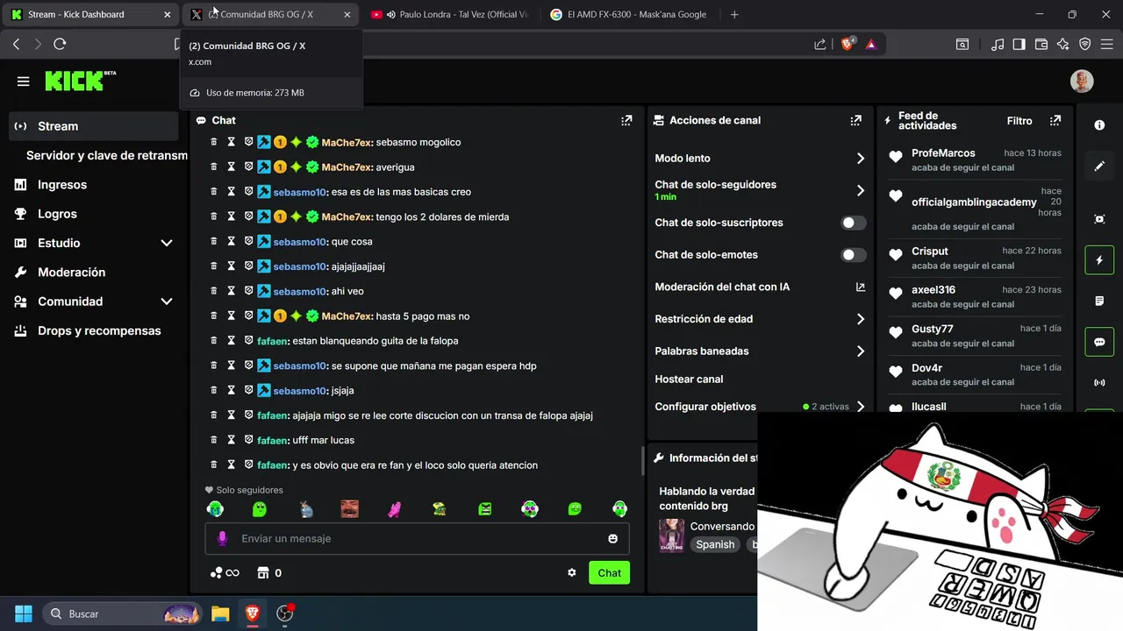The image size is (1123, 631).
Task: Open Palabras baneadas options arrow
Action: (x=860, y=351)
